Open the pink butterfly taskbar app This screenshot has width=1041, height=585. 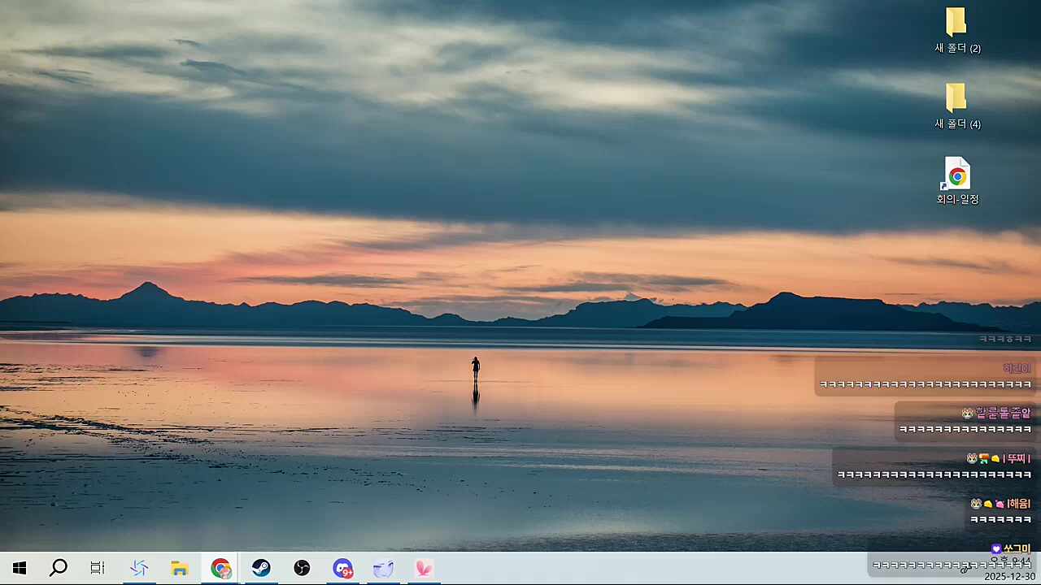point(424,568)
